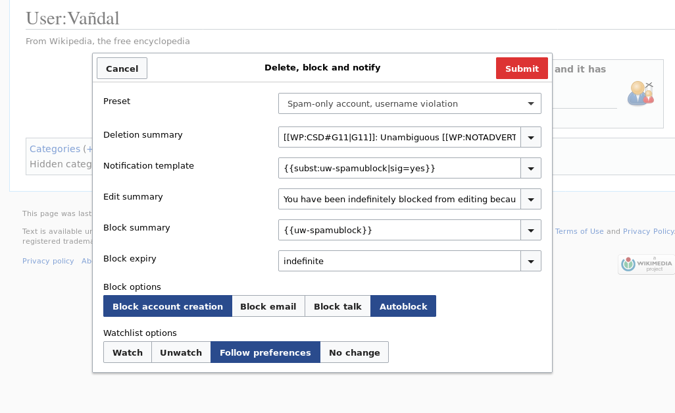The image size is (675, 413).
Task: Choose No change for watchlist
Action: tap(354, 352)
